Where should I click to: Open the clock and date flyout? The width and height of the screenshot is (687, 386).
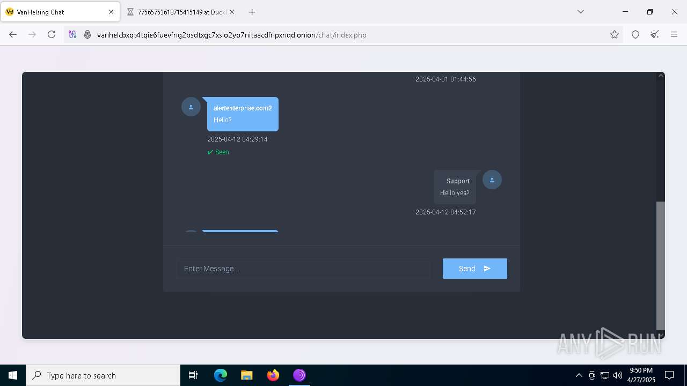pyautogui.click(x=641, y=375)
